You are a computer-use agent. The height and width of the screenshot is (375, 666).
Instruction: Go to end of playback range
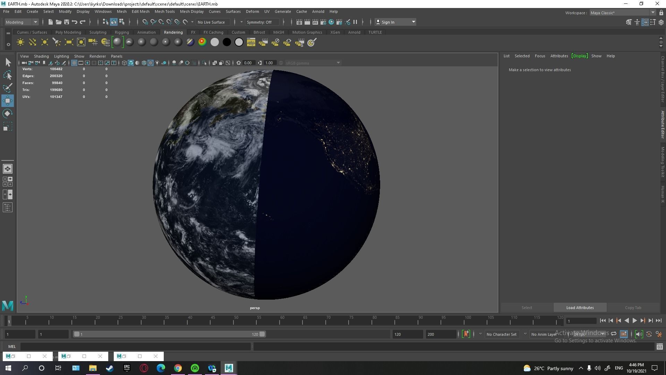tap(658, 321)
